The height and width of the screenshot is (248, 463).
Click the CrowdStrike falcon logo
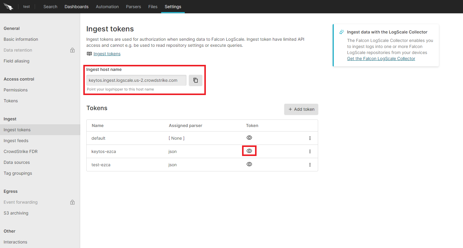(x=8, y=7)
